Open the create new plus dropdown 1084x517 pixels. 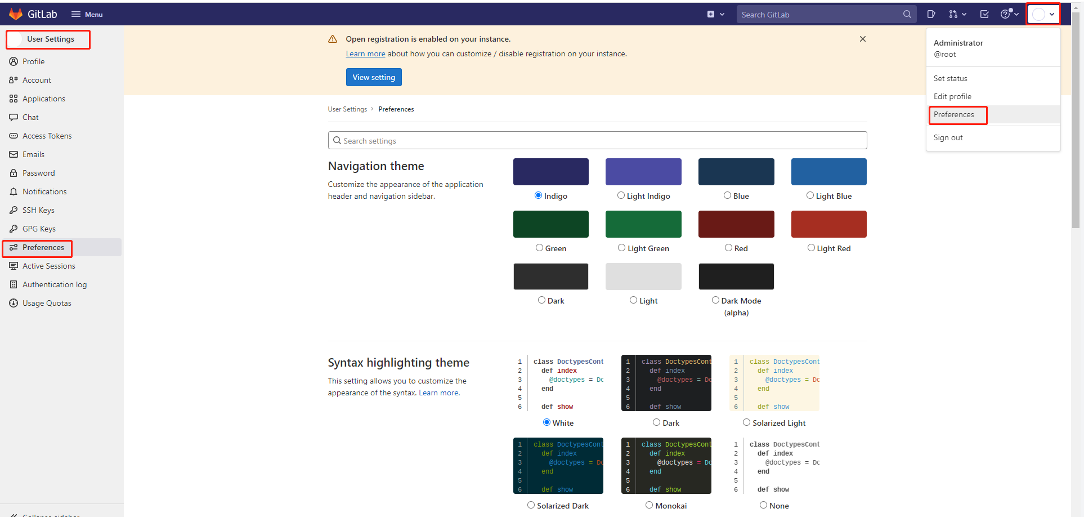pyautogui.click(x=716, y=15)
